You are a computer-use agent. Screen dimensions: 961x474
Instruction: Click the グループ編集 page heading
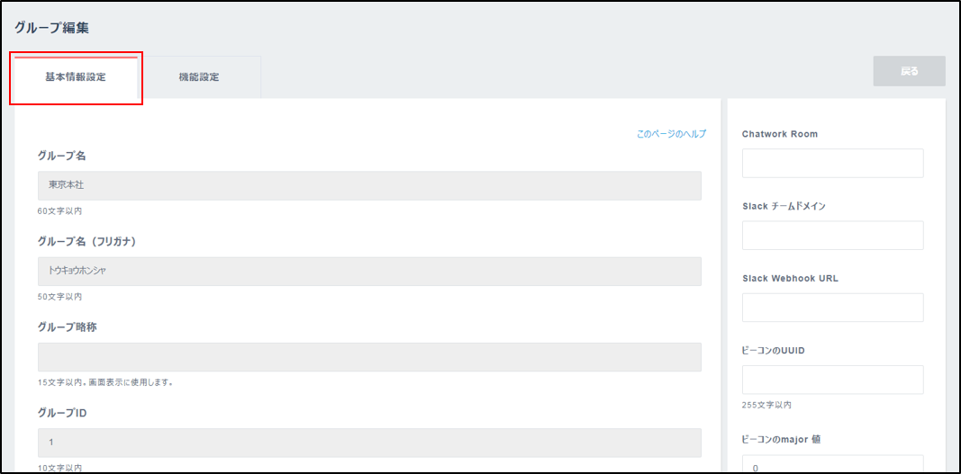pos(51,28)
